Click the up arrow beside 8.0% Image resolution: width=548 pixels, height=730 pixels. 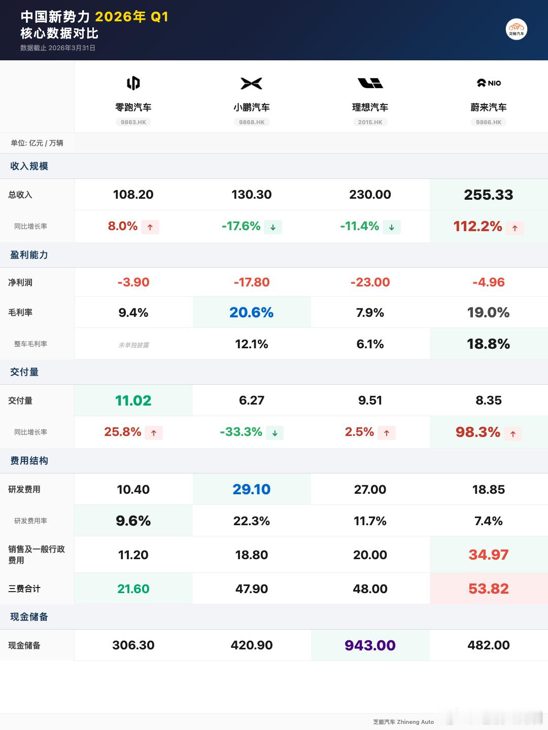click(150, 227)
